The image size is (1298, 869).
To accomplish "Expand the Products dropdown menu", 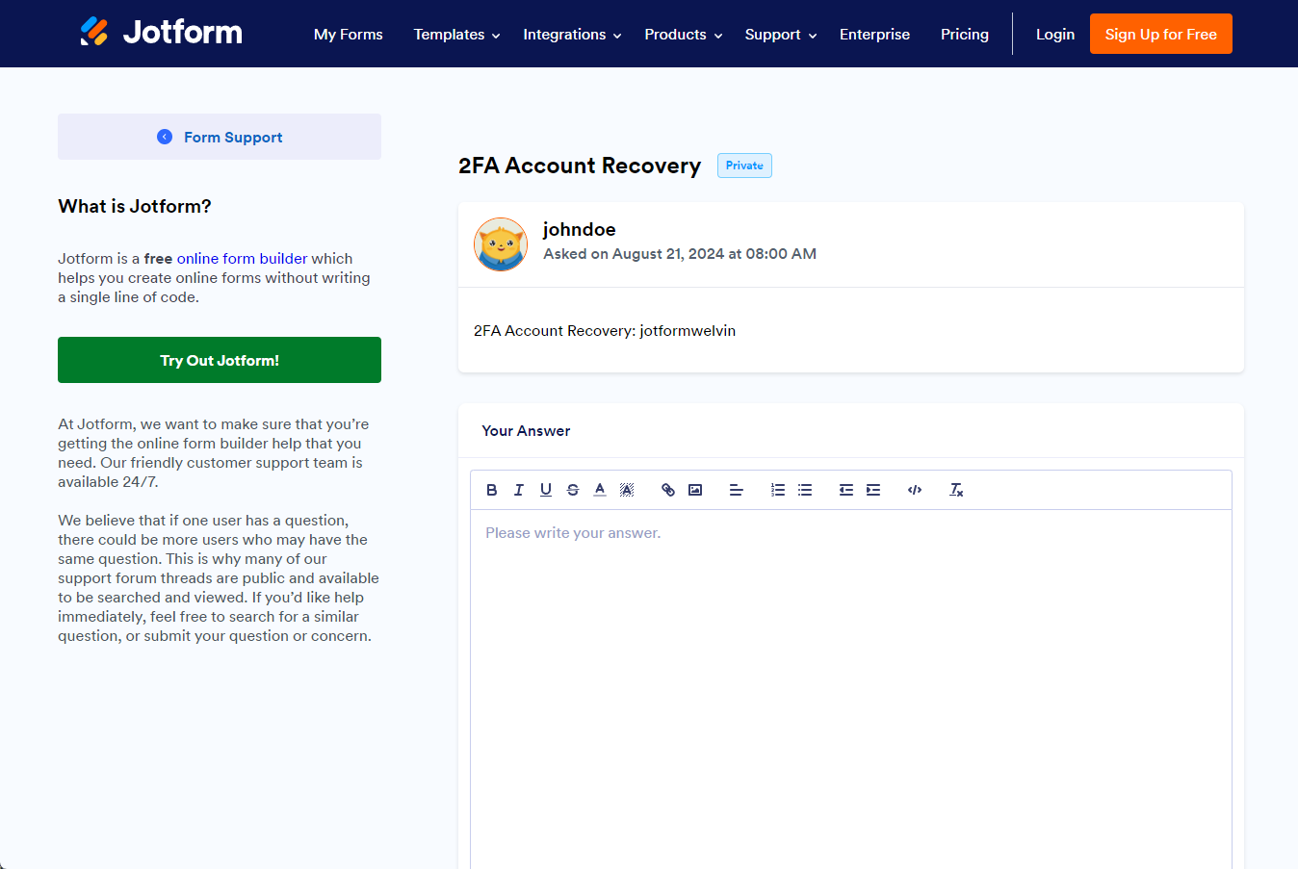I will tap(684, 35).
